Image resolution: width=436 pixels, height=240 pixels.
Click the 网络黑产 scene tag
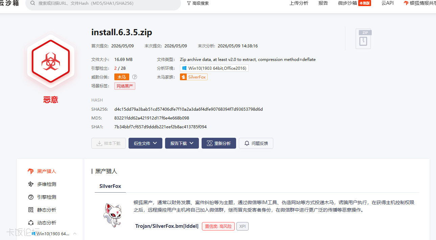point(125,86)
